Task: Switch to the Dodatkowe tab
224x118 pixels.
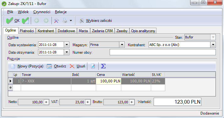Action: pyautogui.click(x=66, y=31)
